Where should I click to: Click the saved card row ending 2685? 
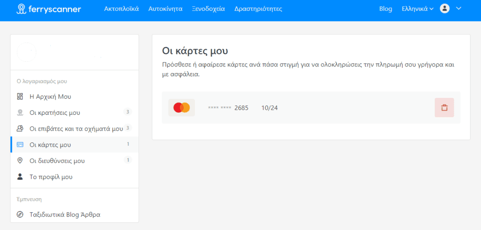(310, 108)
